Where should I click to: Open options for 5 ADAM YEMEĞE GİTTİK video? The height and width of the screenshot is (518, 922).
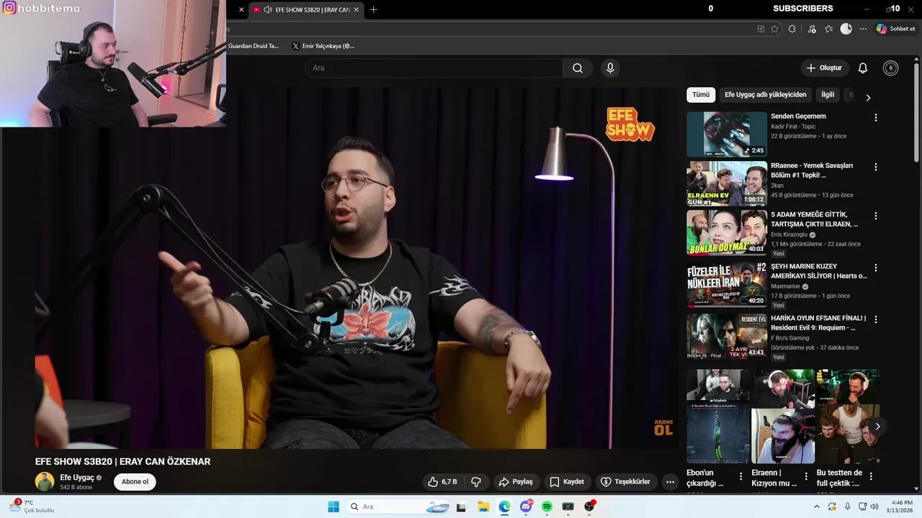tap(875, 216)
